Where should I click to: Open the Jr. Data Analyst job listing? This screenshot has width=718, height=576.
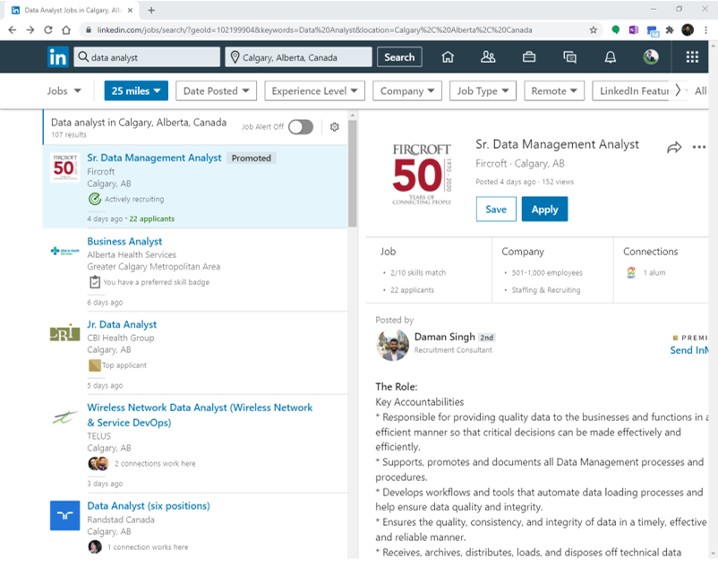122,324
